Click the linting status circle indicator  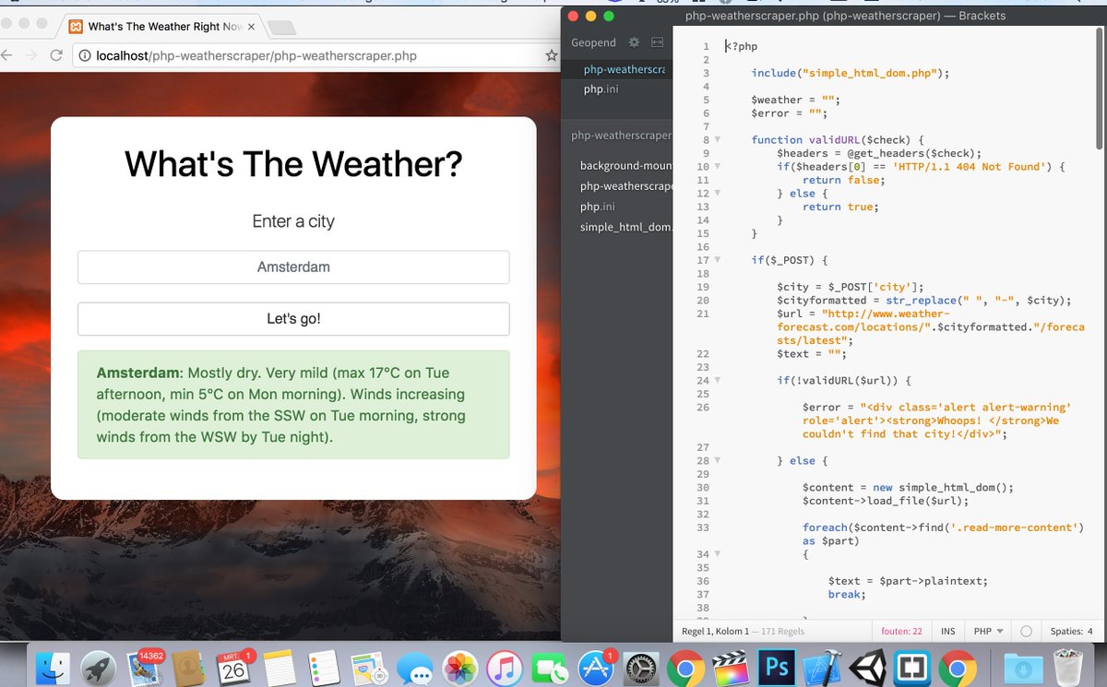tap(1026, 632)
